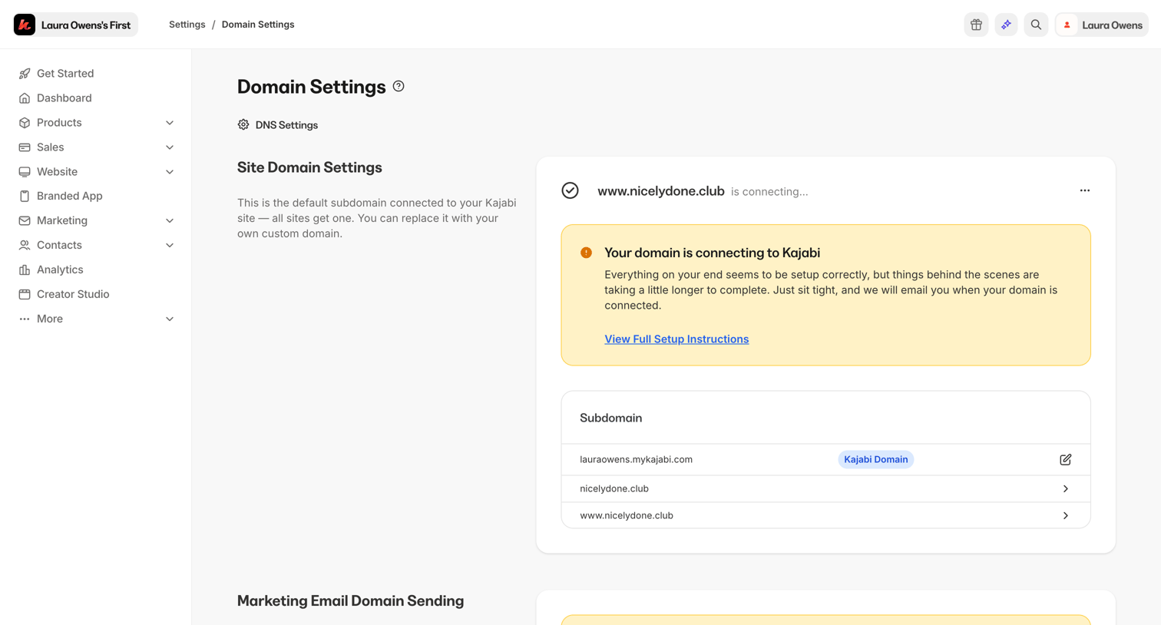The height and width of the screenshot is (625, 1161).
Task: Open the www.nicelydone.club row arrow
Action: (1065, 515)
